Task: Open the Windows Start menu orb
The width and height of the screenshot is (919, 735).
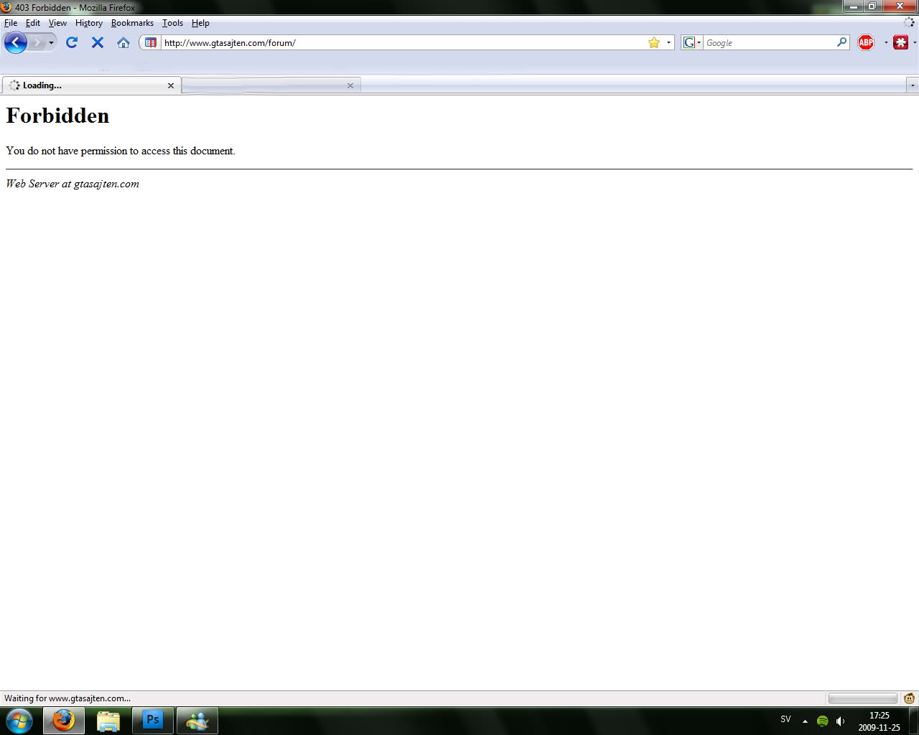Action: point(19,721)
